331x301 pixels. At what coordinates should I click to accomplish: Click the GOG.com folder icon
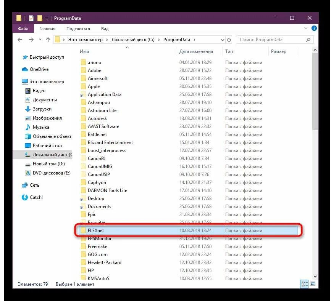coord(84,255)
